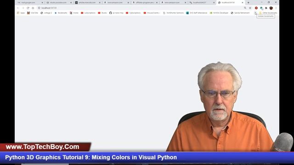Screen dimensions: 294x165
Task: Switch to the studio.youtube.com tab
Action: point(58,3)
